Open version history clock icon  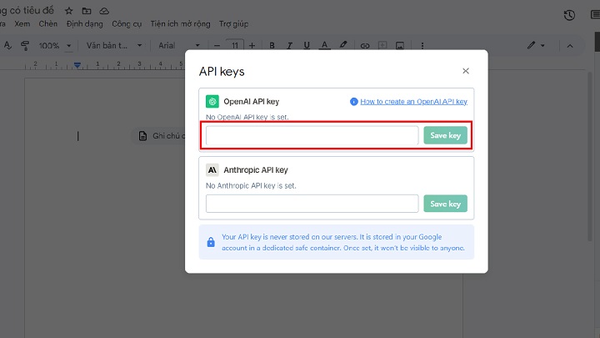(x=569, y=15)
